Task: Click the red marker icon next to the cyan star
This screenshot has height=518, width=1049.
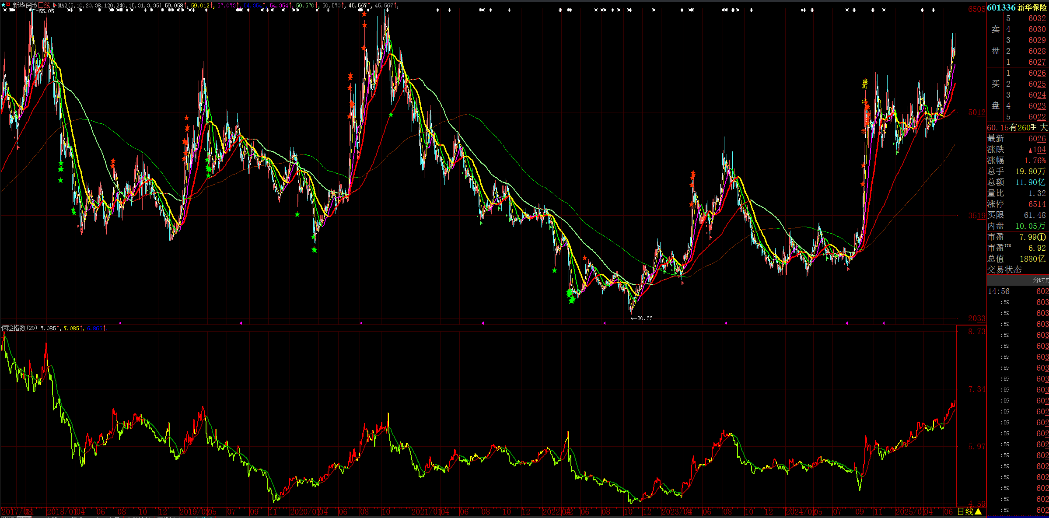Action: [8, 5]
